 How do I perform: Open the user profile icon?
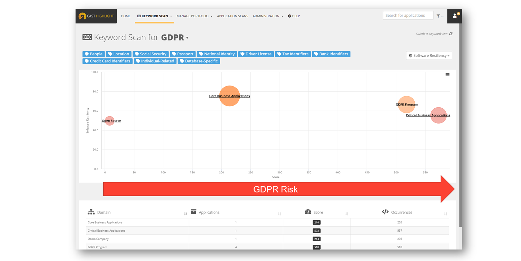point(455,16)
